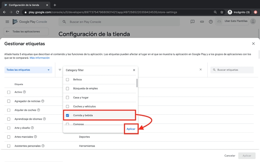Bookmark page with the star icon
Image resolution: width=260 pixels, height=162 pixels.
[222, 12]
